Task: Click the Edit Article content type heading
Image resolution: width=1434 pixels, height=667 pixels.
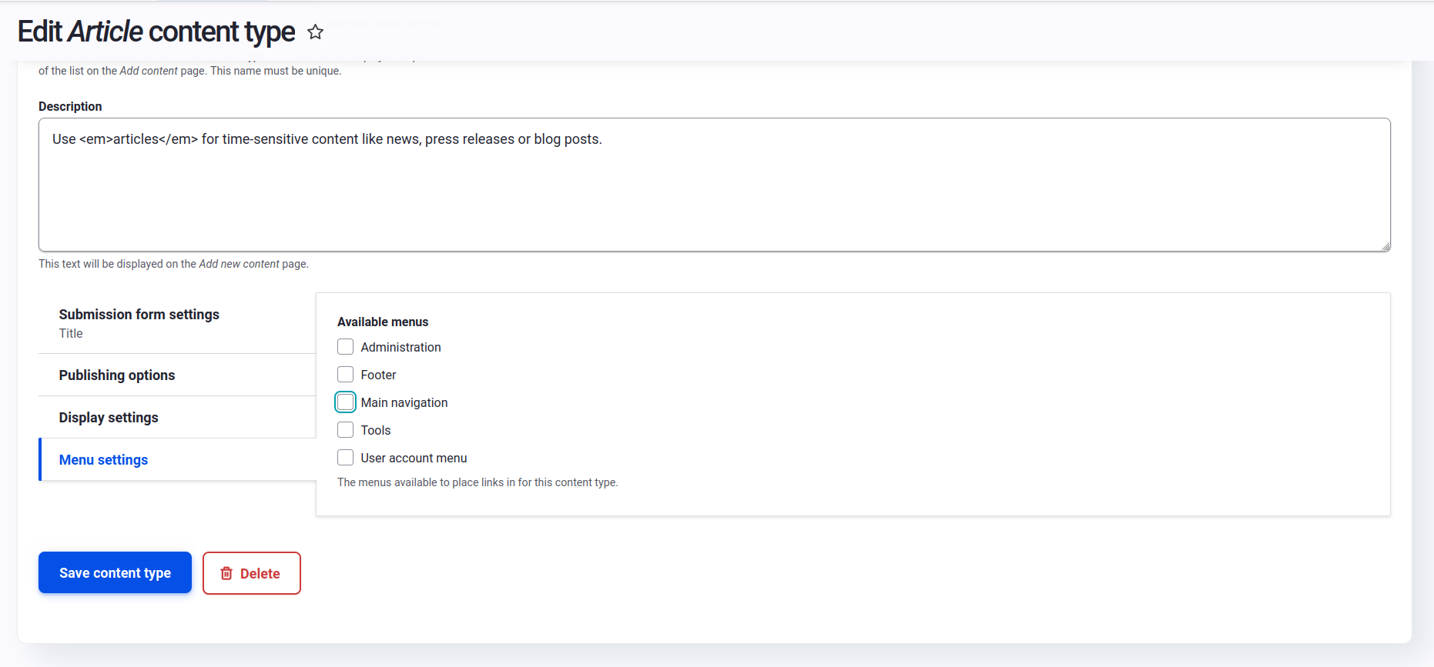Action: click(156, 32)
